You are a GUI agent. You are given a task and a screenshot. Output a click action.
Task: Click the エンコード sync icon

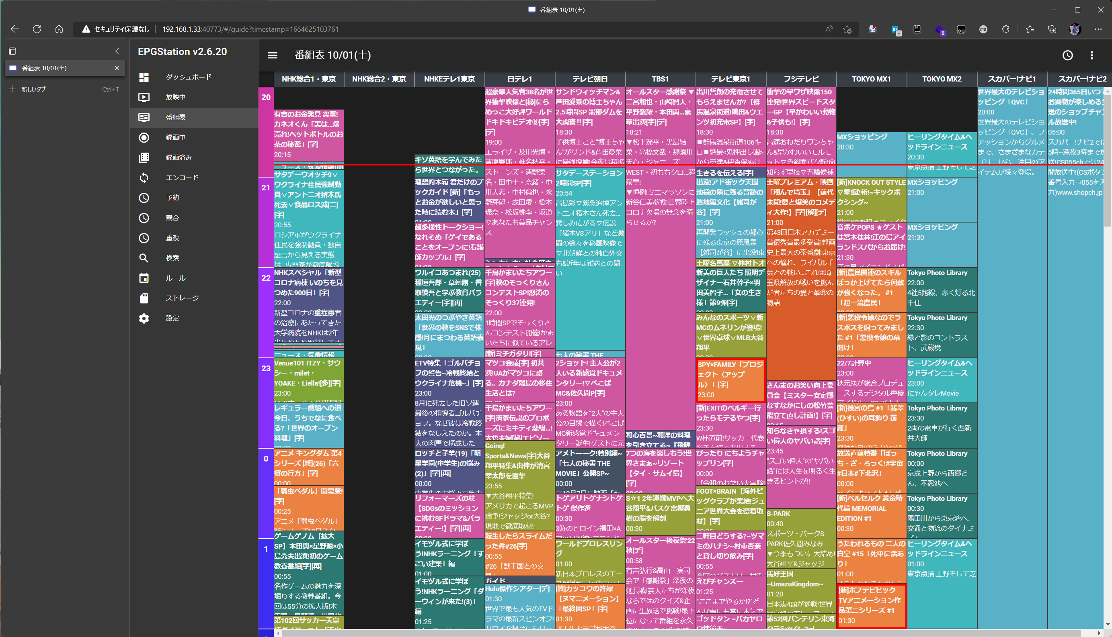(144, 178)
